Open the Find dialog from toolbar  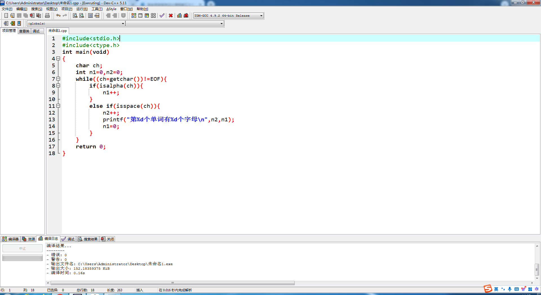[75, 15]
